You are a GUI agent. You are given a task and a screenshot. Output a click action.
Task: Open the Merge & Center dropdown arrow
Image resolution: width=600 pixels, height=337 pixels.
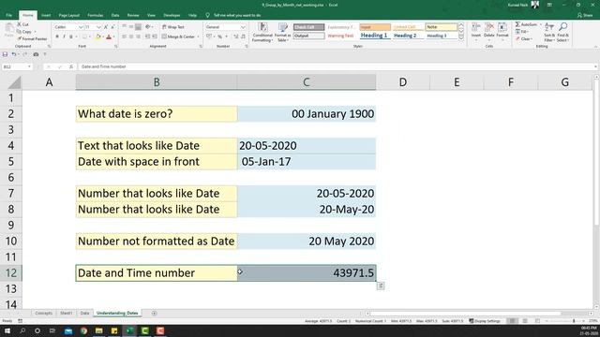tap(198, 37)
